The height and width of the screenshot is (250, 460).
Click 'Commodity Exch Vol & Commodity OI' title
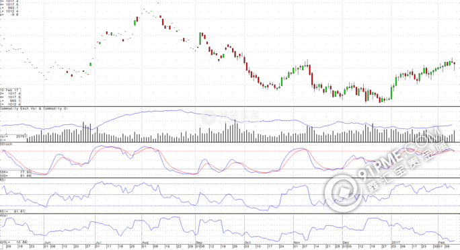tap(34, 108)
